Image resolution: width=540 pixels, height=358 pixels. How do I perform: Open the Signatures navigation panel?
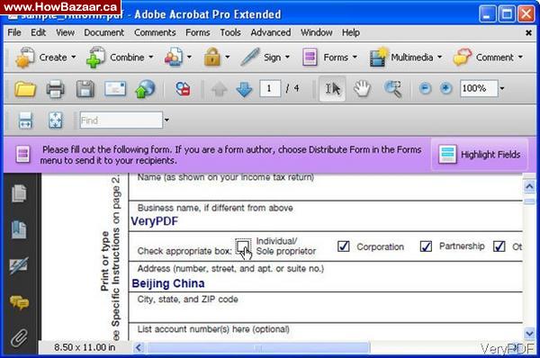tap(19, 265)
